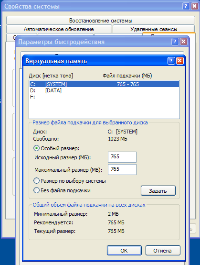Click the Задать button
200x265 pixels.
point(158,191)
